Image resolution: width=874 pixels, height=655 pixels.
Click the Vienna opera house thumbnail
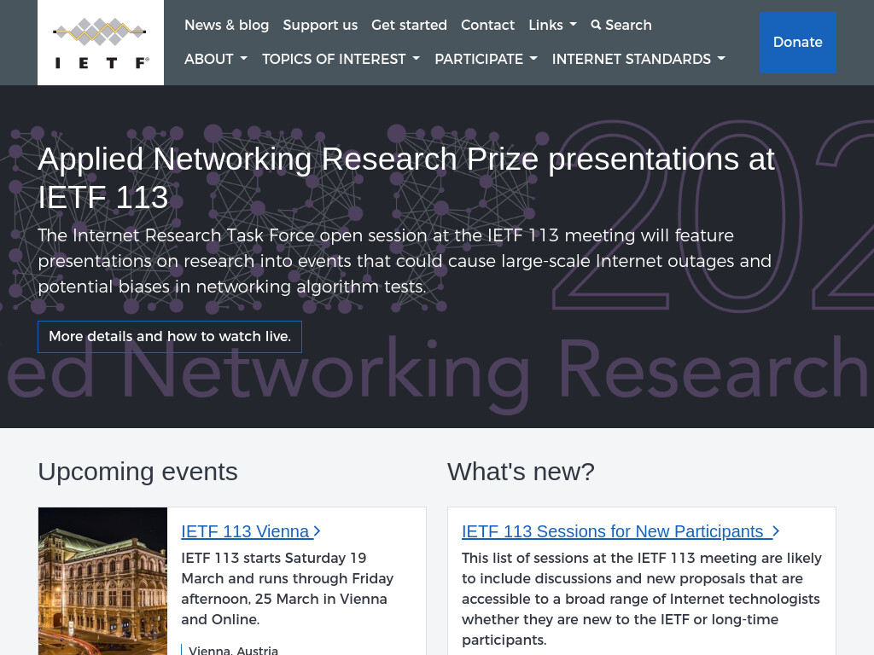102,581
